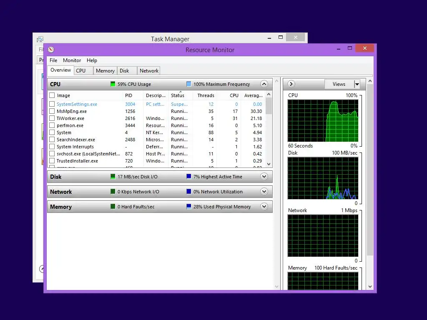Click the 30.30 average CPU value
The image size is (427, 320).
[x=256, y=111]
